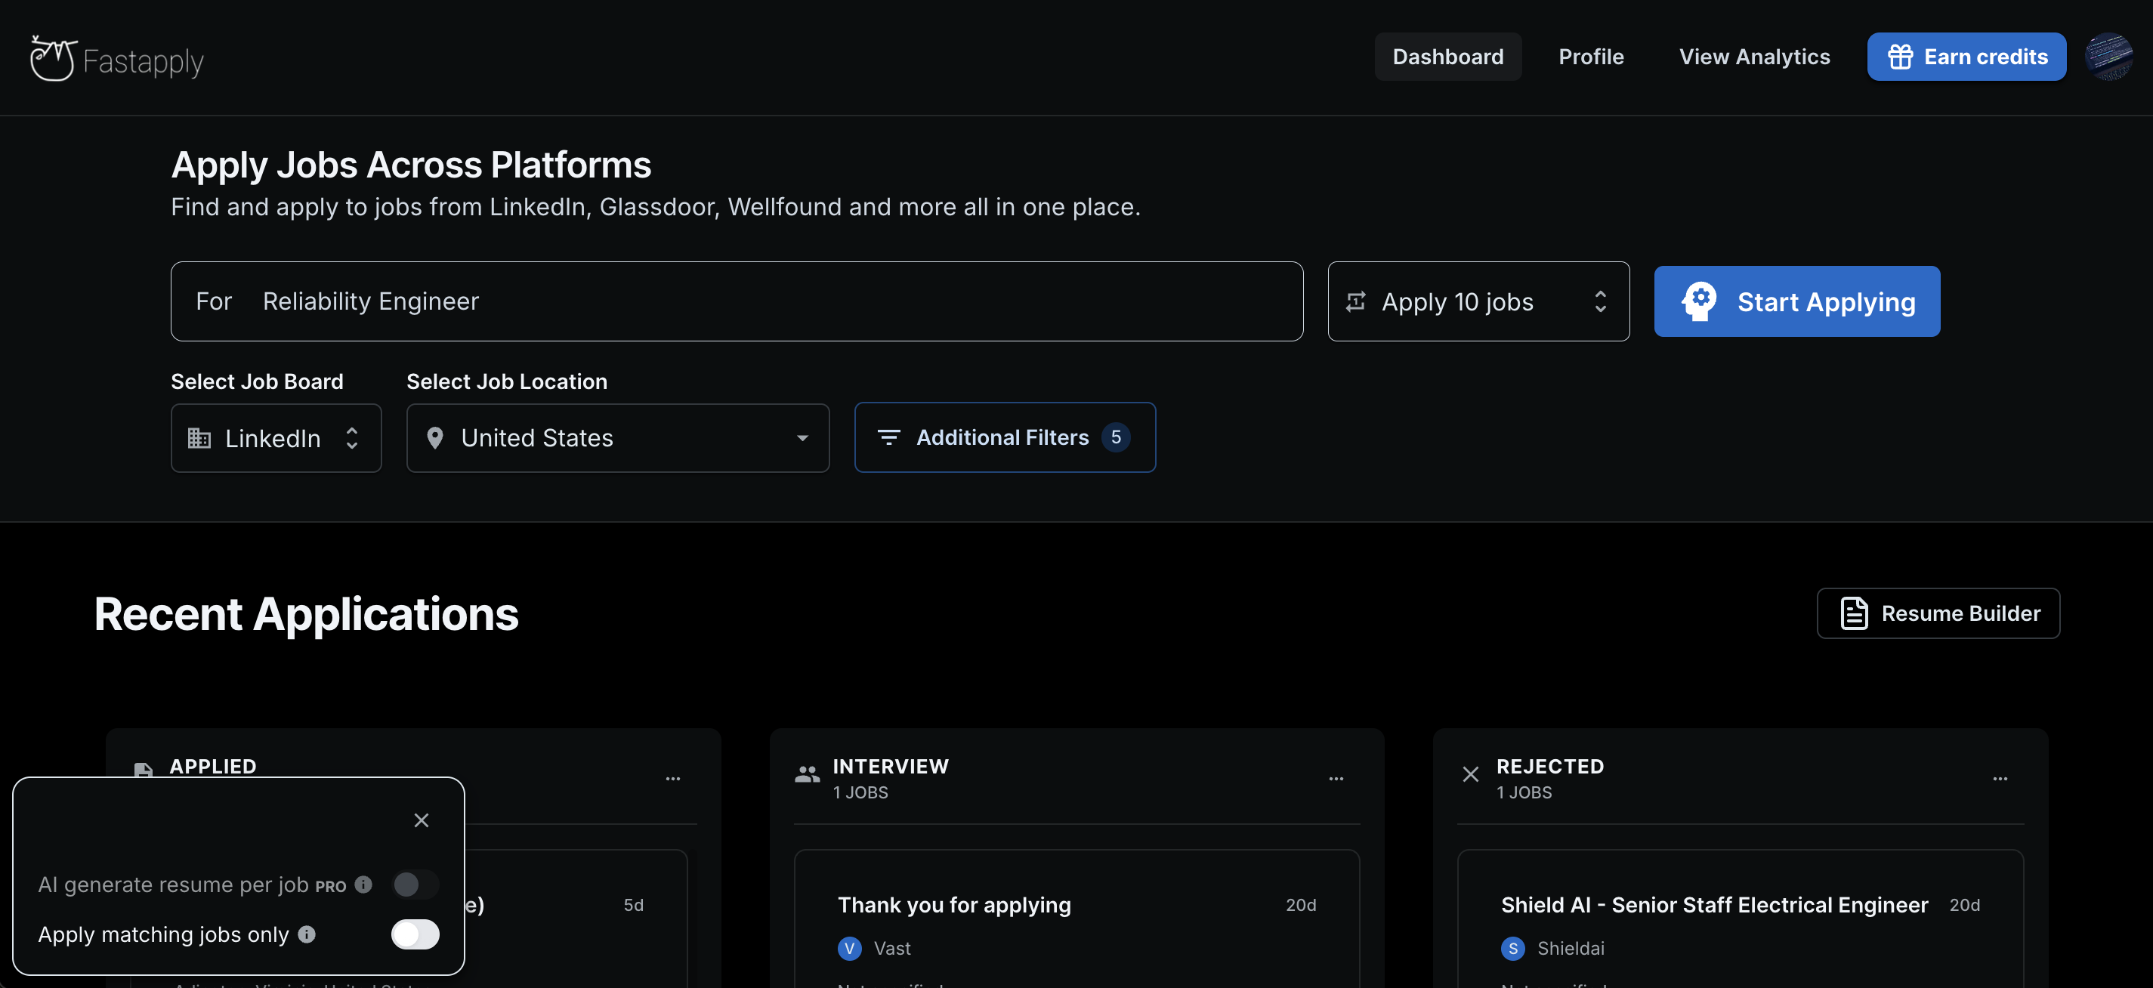Open the Thank you for applying card
Screen dimensions: 2153x988
(1076, 919)
